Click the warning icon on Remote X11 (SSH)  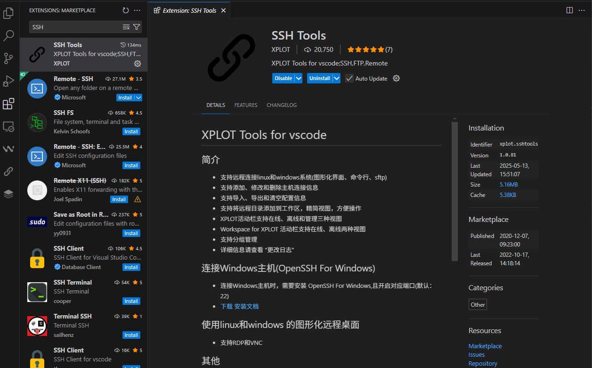[x=138, y=199]
